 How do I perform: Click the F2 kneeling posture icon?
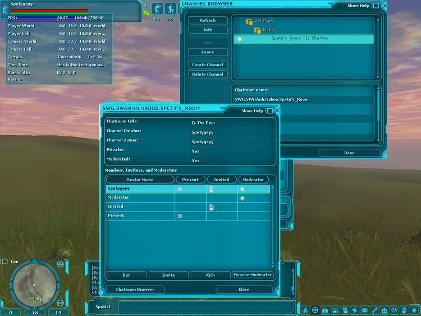pos(170,8)
